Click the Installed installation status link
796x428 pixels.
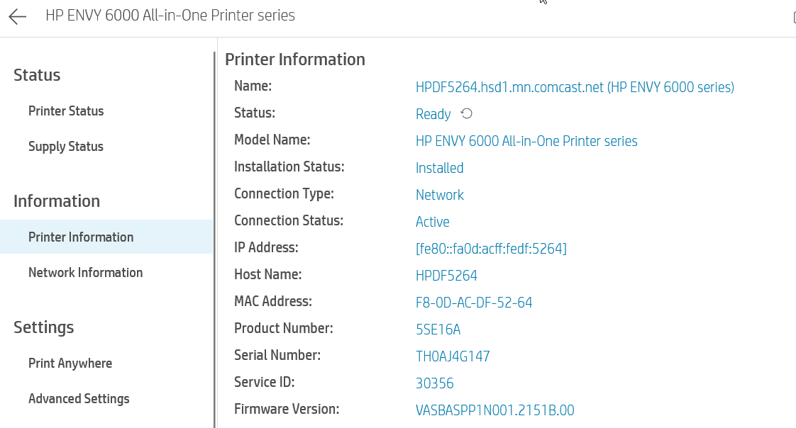(x=439, y=168)
